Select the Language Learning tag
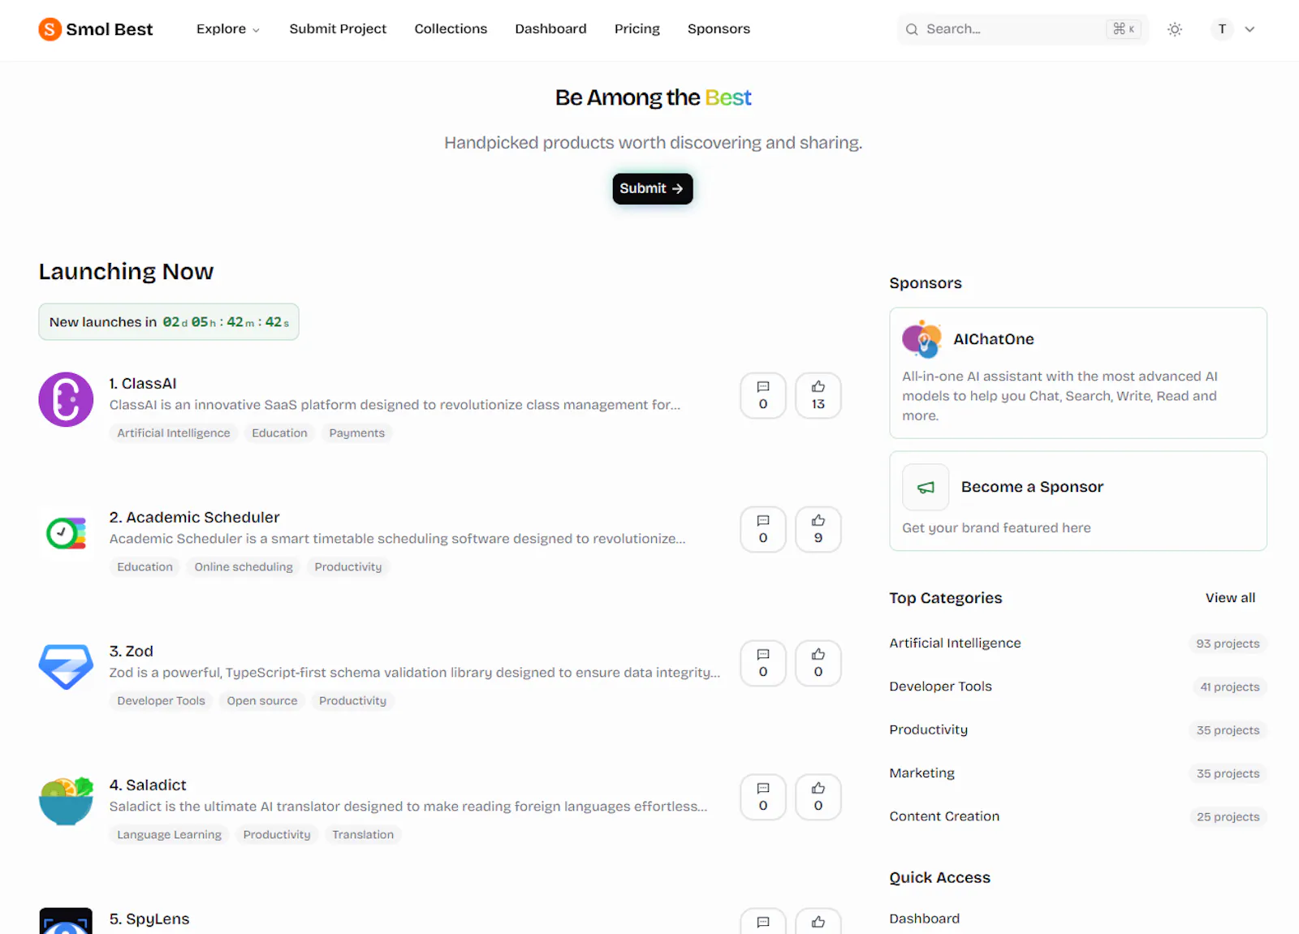1299x934 pixels. pyautogui.click(x=169, y=835)
